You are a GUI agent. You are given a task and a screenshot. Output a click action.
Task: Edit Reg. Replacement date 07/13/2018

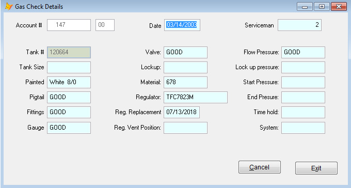pos(182,112)
